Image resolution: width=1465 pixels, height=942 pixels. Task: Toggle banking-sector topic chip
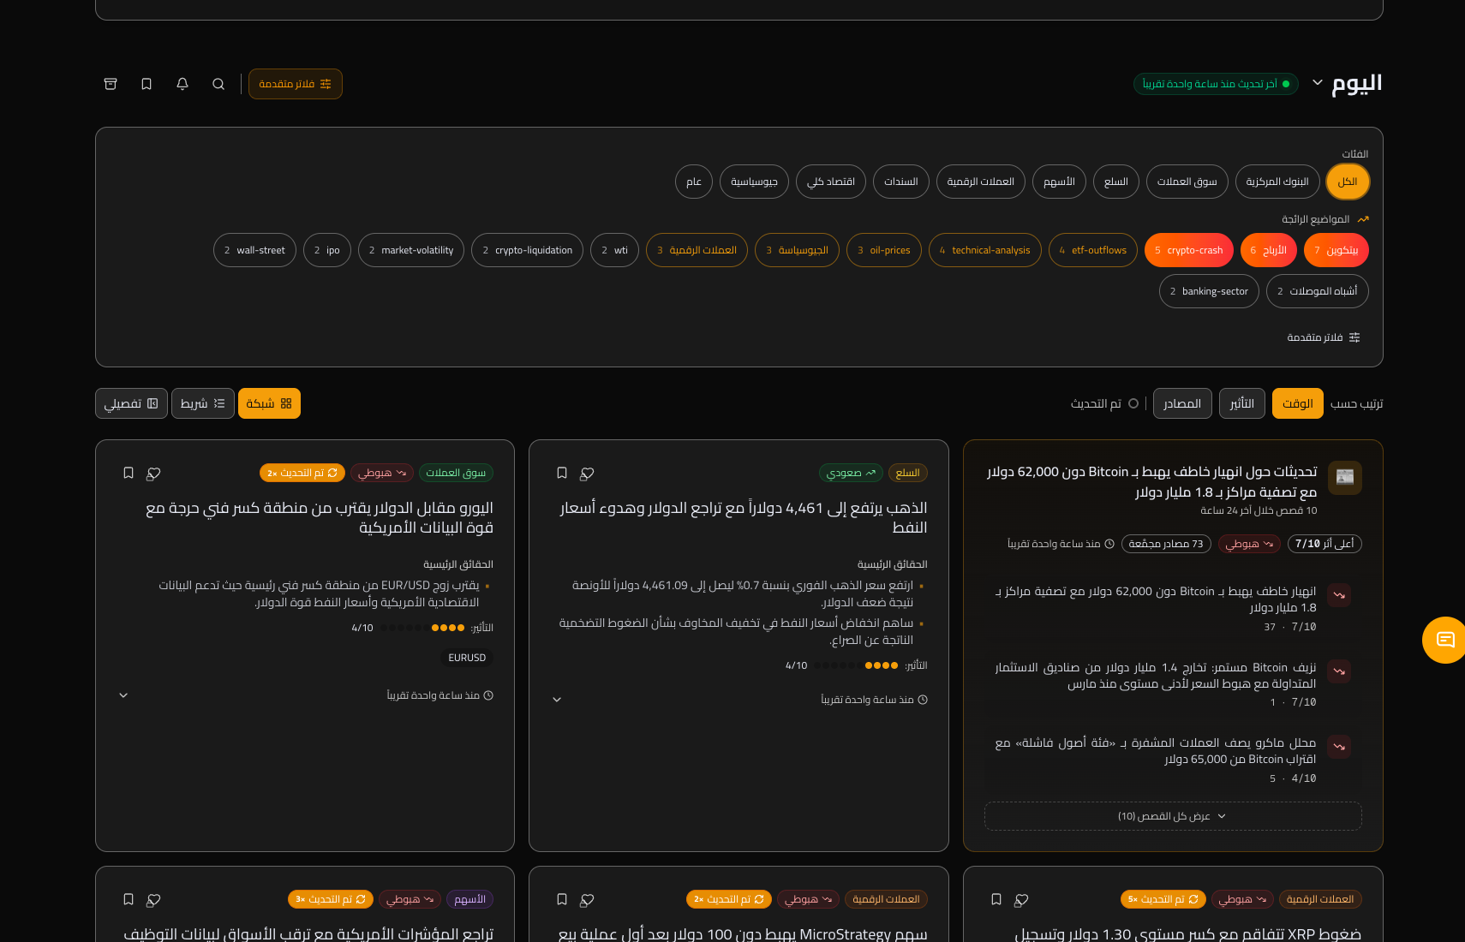click(1209, 291)
